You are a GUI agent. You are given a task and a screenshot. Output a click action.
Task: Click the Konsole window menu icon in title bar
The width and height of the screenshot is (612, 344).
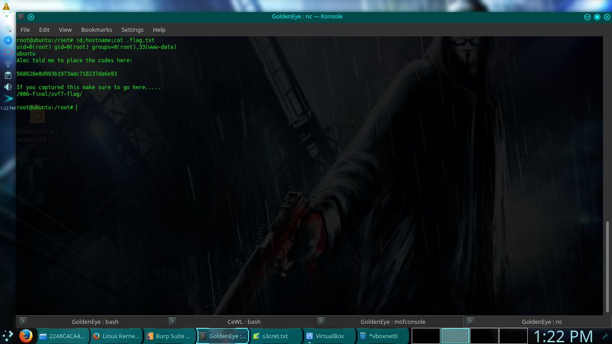[x=21, y=17]
